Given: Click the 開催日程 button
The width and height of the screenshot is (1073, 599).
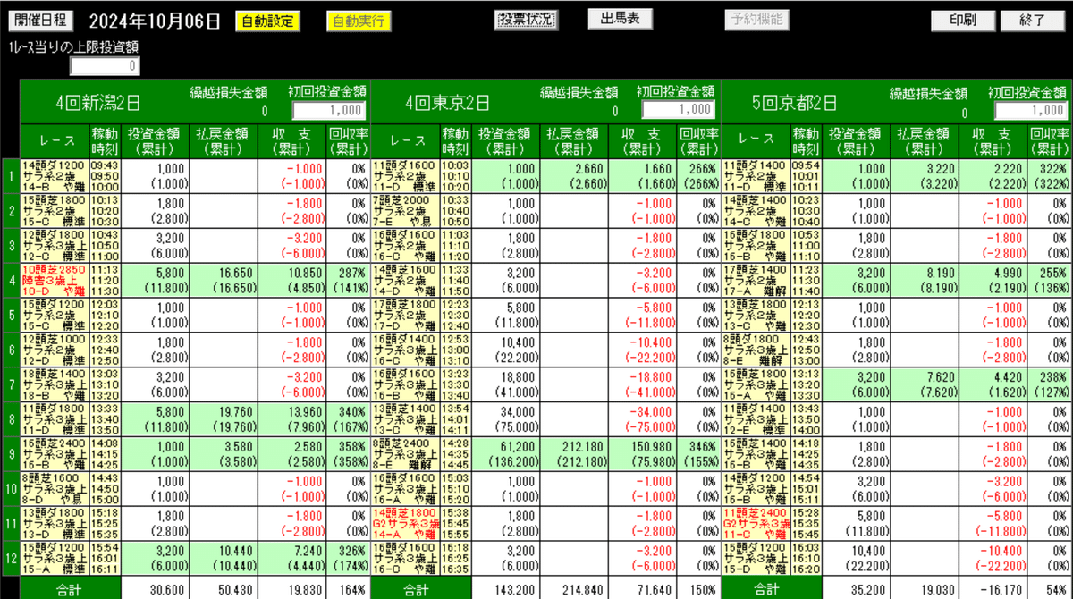Looking at the screenshot, I should pos(42,20).
